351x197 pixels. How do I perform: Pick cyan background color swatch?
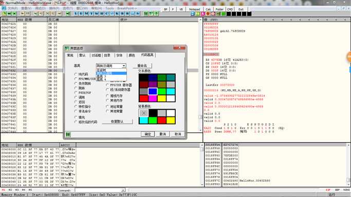(143, 120)
